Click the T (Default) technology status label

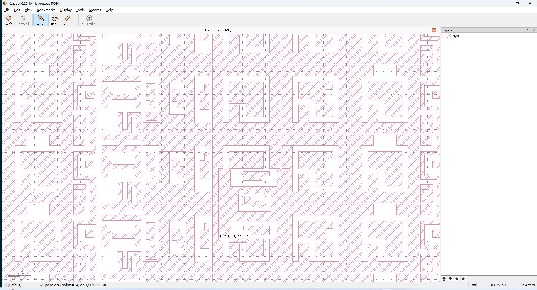pyautogui.click(x=13, y=285)
